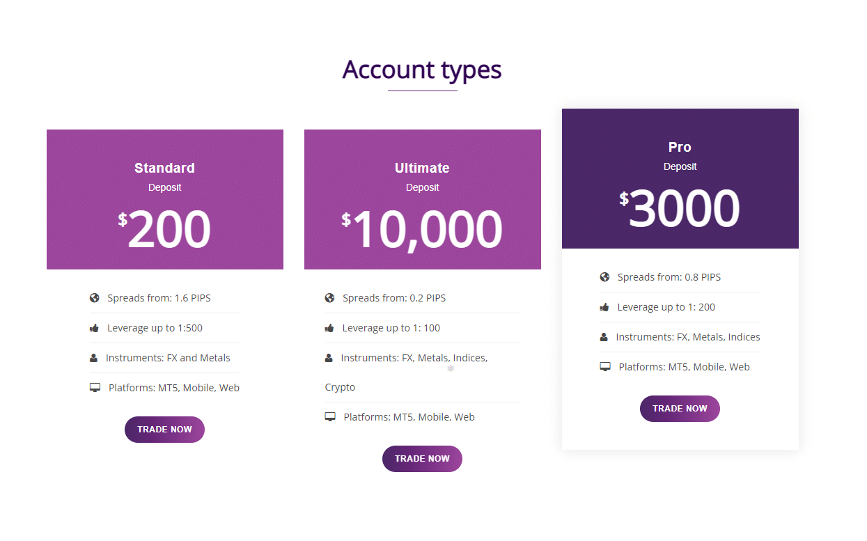The height and width of the screenshot is (541, 867).
Task: Click the Account types heading
Action: point(421,70)
